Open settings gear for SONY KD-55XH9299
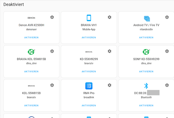174x118 pixels. tap(167, 51)
